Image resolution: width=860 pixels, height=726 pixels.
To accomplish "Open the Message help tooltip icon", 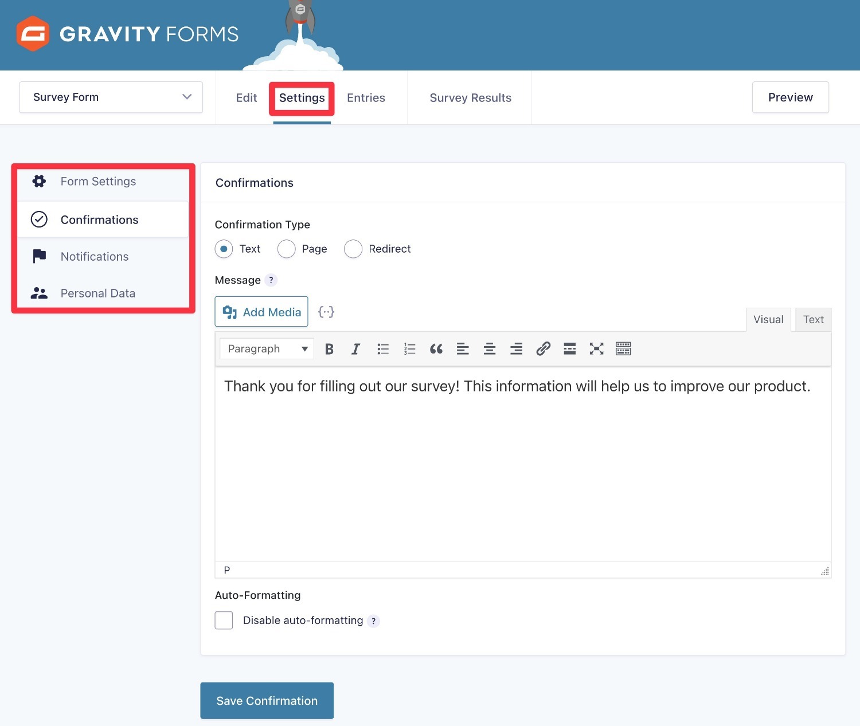I will pyautogui.click(x=271, y=280).
